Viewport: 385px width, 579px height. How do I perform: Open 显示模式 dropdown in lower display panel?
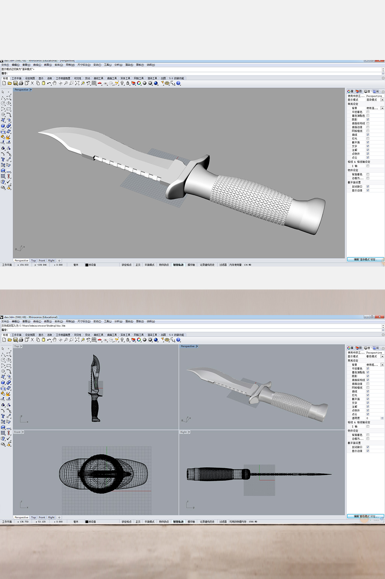pos(382,356)
